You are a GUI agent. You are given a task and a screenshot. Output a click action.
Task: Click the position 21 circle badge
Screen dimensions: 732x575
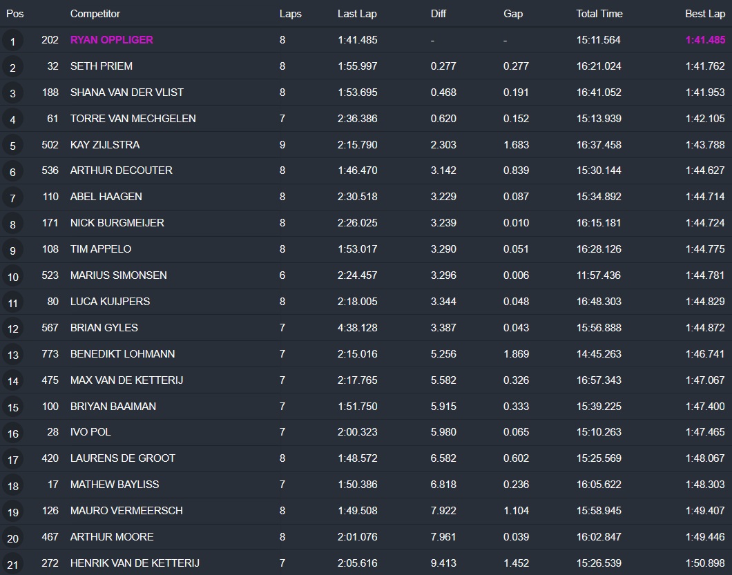(12, 565)
